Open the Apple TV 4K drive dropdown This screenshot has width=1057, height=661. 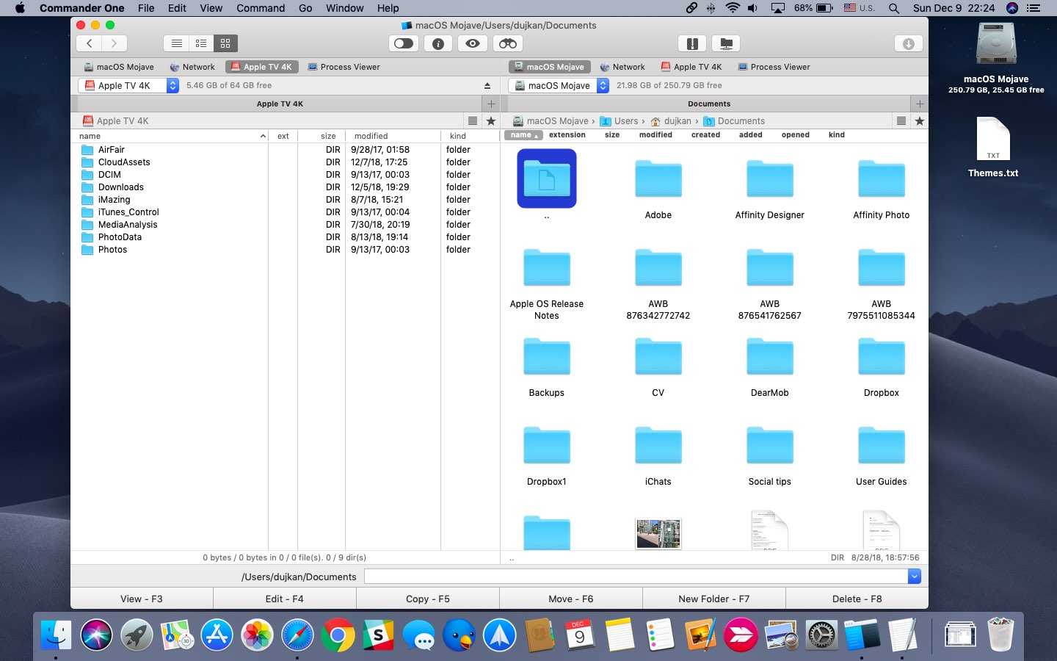point(172,86)
